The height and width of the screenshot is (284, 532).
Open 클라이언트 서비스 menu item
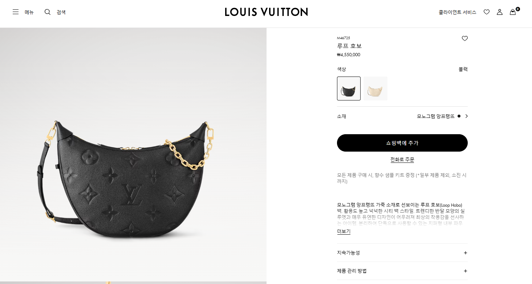tap(458, 12)
